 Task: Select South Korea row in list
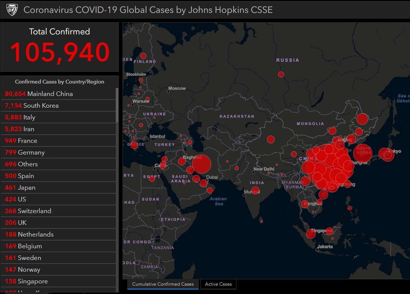pos(58,105)
